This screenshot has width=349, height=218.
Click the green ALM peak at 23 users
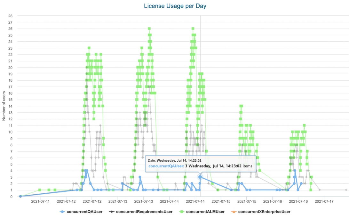click(x=89, y=48)
